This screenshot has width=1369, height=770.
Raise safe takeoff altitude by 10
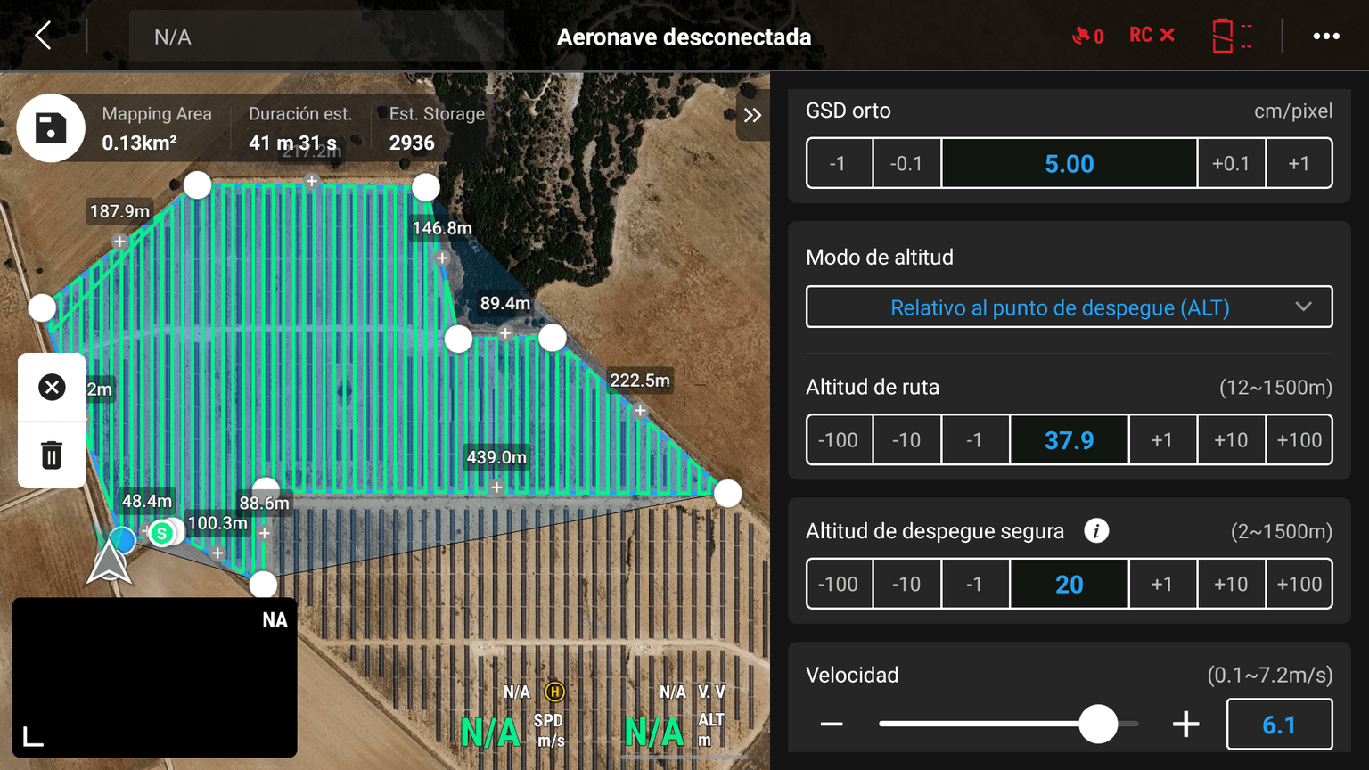coord(1231,584)
